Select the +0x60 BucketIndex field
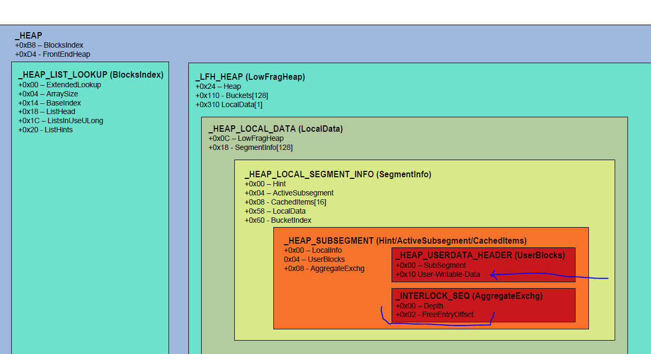651x354 pixels. [278, 220]
